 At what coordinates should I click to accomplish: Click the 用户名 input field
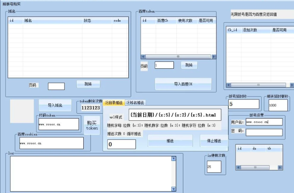264,122
